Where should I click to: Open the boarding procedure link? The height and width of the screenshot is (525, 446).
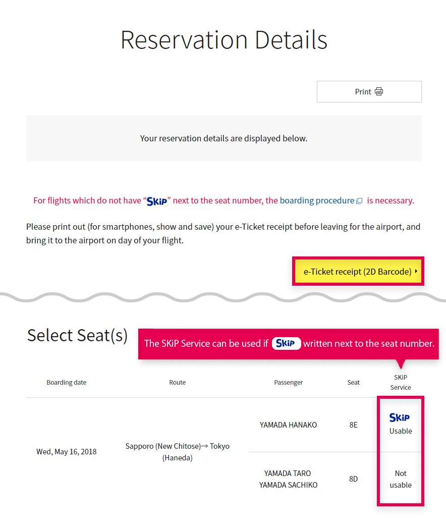[x=317, y=200]
